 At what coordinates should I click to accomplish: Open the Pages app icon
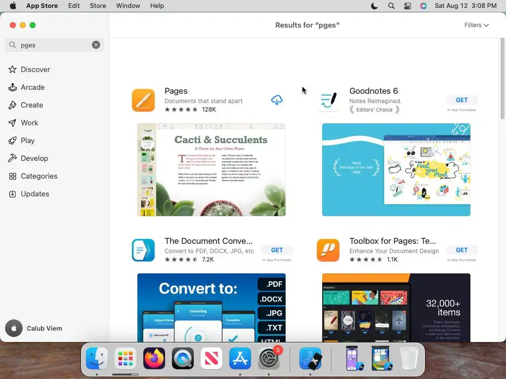pos(143,100)
